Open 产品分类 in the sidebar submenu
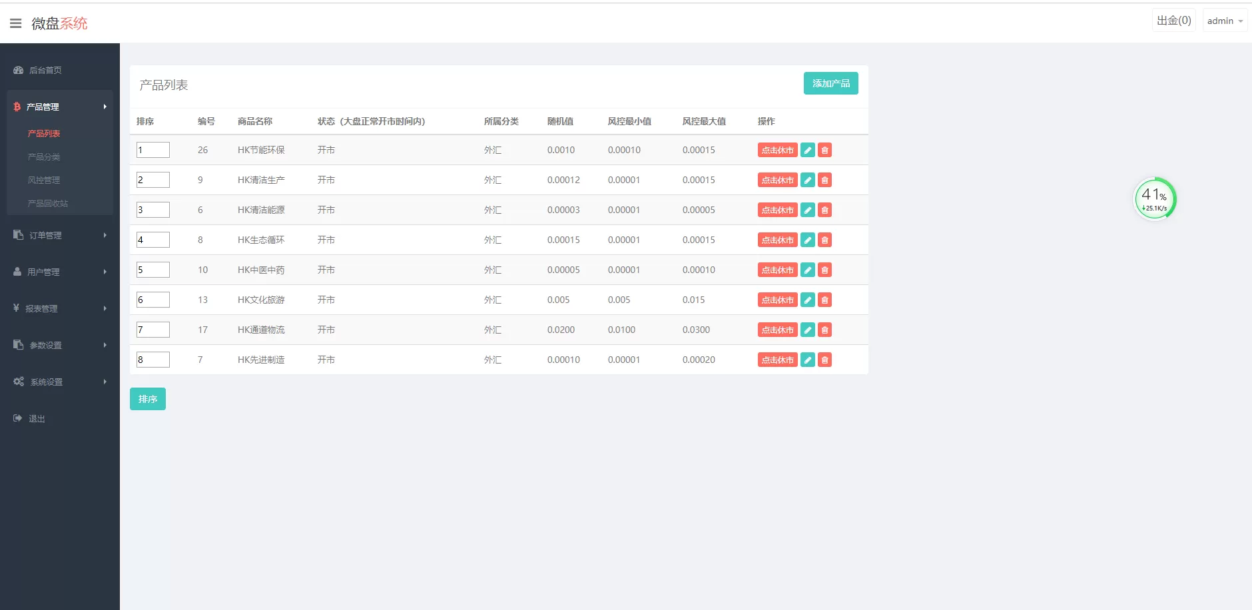Viewport: 1252px width, 610px height. pyautogui.click(x=44, y=157)
